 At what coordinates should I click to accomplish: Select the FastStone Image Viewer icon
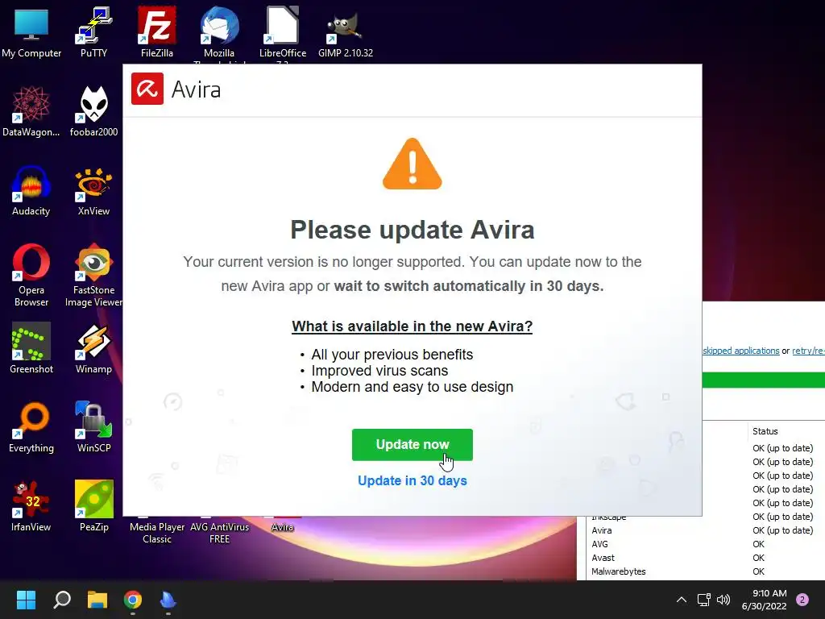coord(93,275)
